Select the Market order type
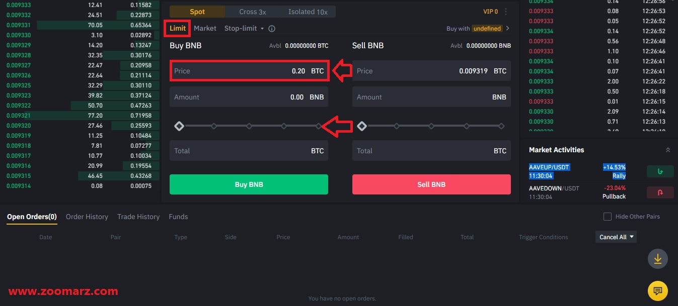This screenshot has width=678, height=306. click(x=205, y=29)
